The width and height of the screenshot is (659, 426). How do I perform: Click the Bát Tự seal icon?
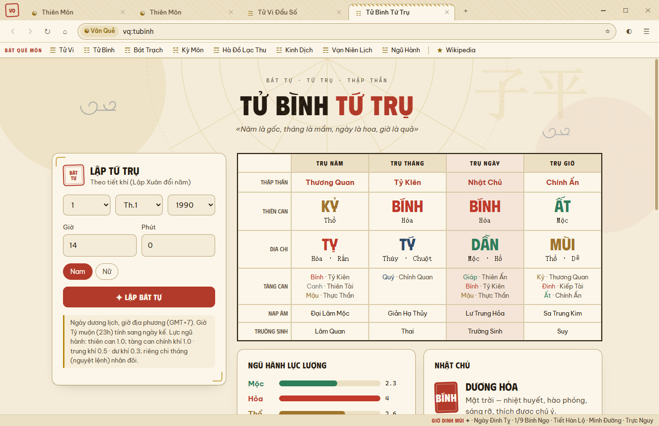tap(74, 175)
